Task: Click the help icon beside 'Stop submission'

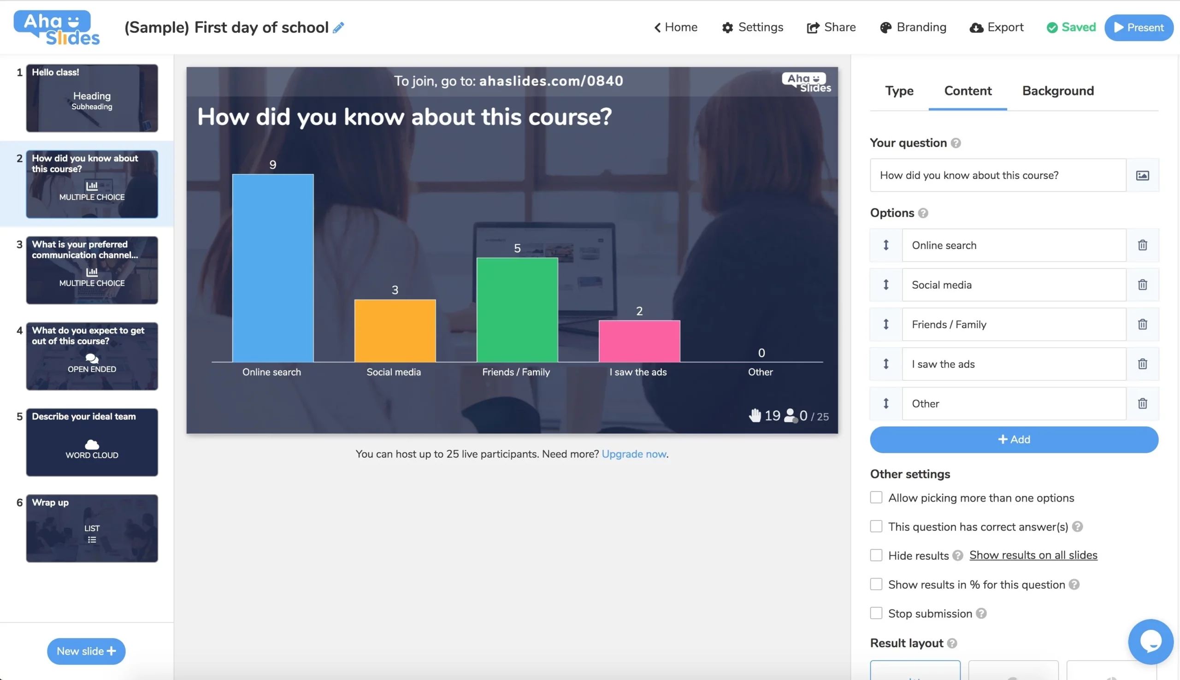Action: pos(981,613)
